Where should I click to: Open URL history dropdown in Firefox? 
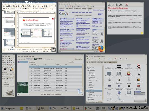[x=88, y=6]
